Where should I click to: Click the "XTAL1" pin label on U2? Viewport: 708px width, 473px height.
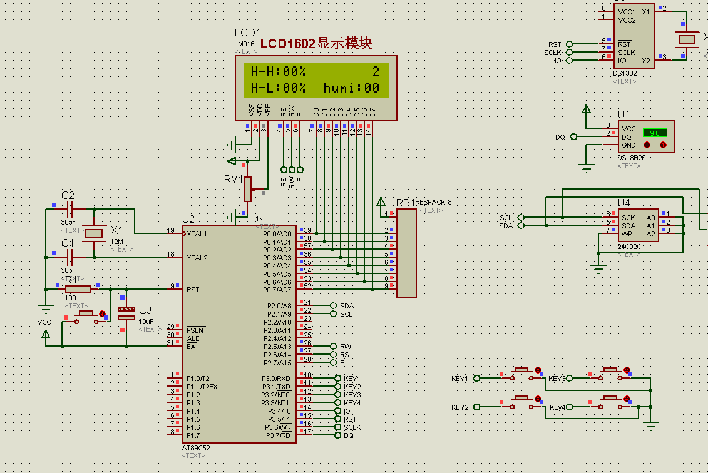click(x=197, y=234)
